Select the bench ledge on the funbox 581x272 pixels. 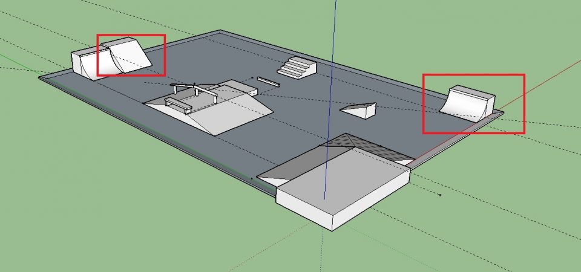coord(178,105)
